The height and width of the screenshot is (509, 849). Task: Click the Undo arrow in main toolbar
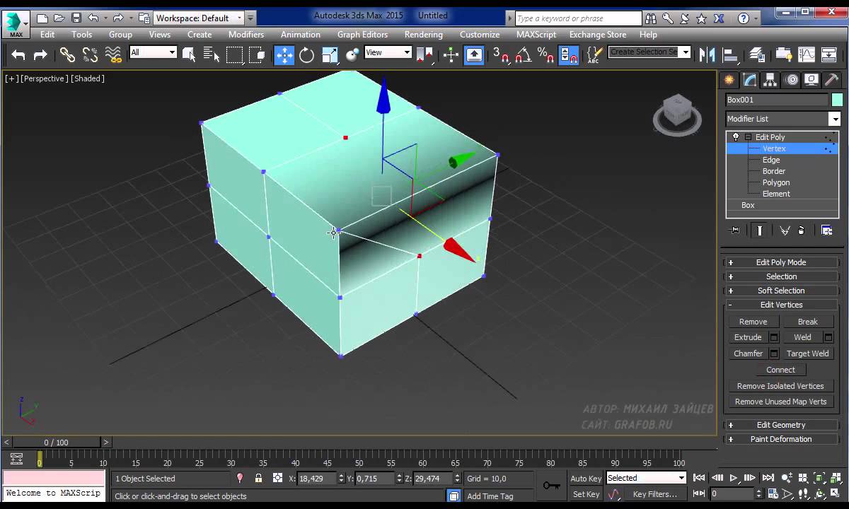pos(18,54)
